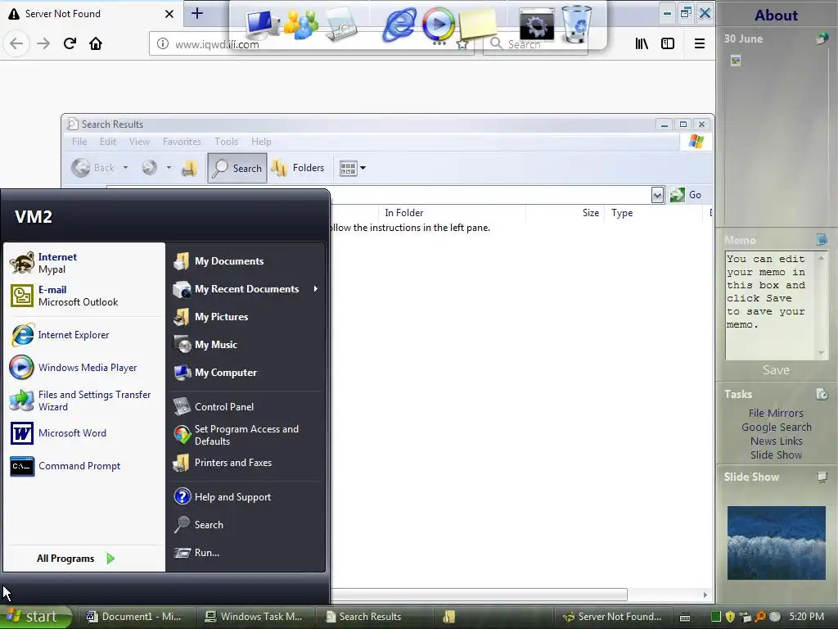This screenshot has height=629, width=838.
Task: Open Files and Settings Transfer Wizard
Action: pos(84,400)
